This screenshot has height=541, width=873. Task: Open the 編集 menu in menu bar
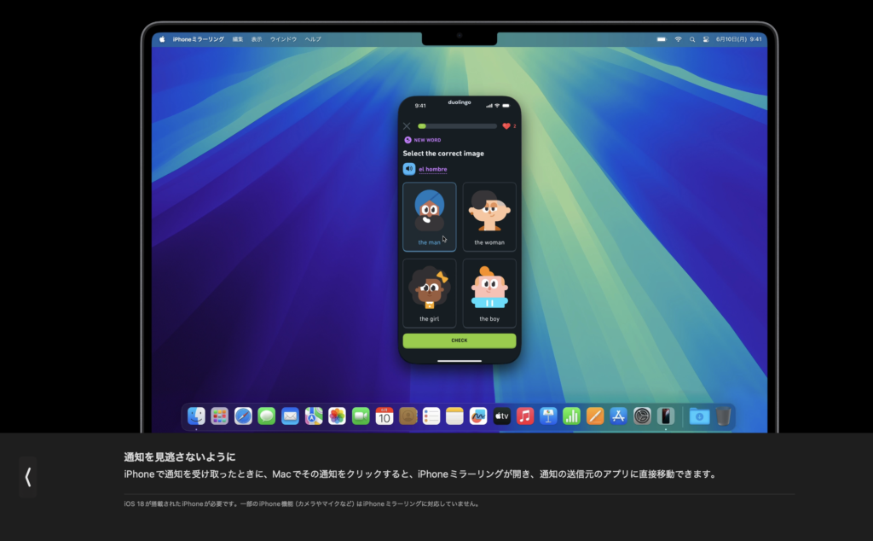(x=238, y=39)
